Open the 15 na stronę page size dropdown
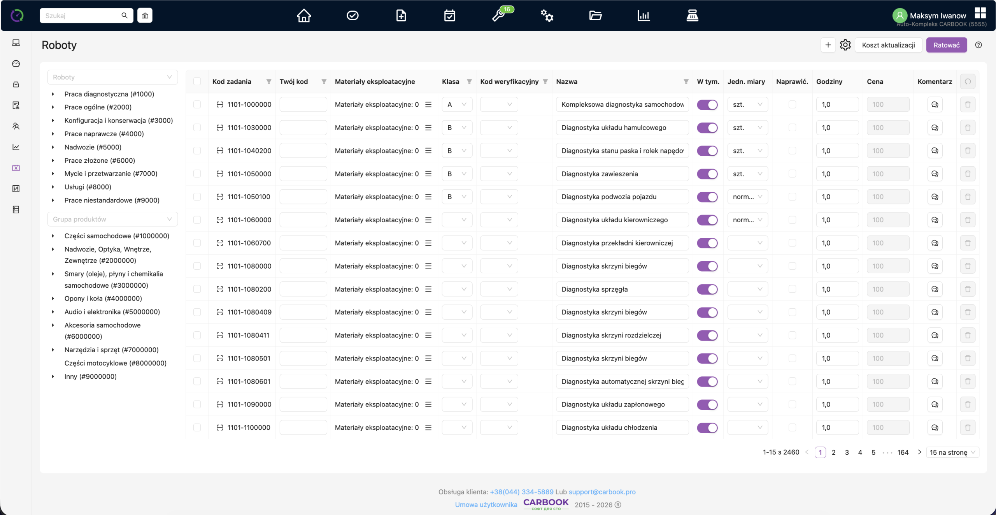 tap(952, 452)
